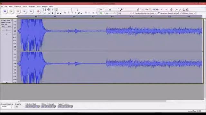Click the Zoom In icon
The width and height of the screenshot is (206, 115).
pyautogui.click(x=177, y=10)
